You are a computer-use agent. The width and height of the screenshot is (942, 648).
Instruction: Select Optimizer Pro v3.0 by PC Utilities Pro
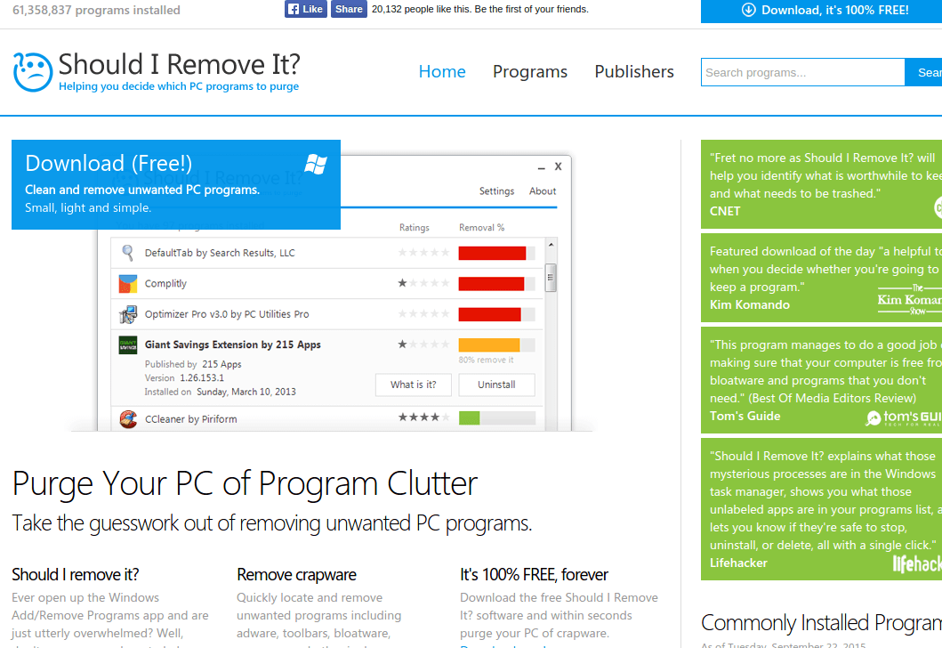(227, 314)
